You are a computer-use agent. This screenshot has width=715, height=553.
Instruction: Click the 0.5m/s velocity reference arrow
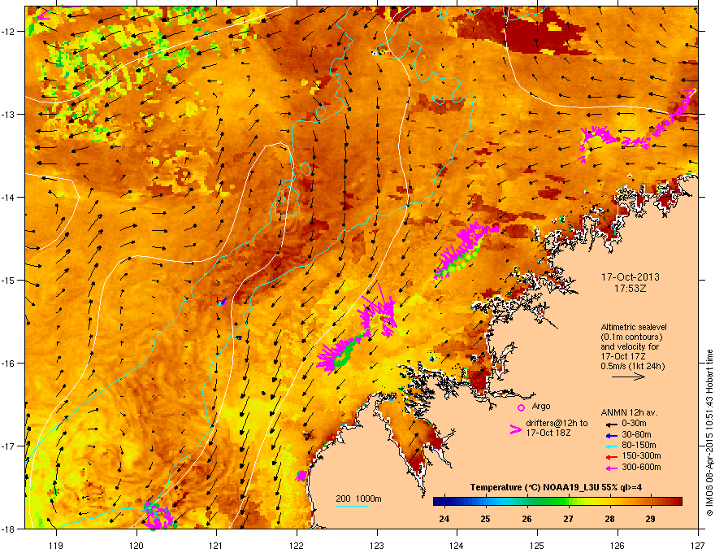tap(628, 377)
